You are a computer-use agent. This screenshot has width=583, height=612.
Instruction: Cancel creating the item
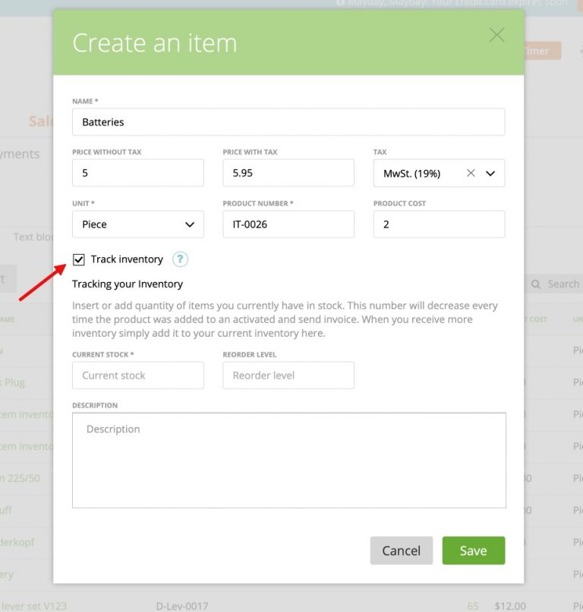[x=401, y=551]
